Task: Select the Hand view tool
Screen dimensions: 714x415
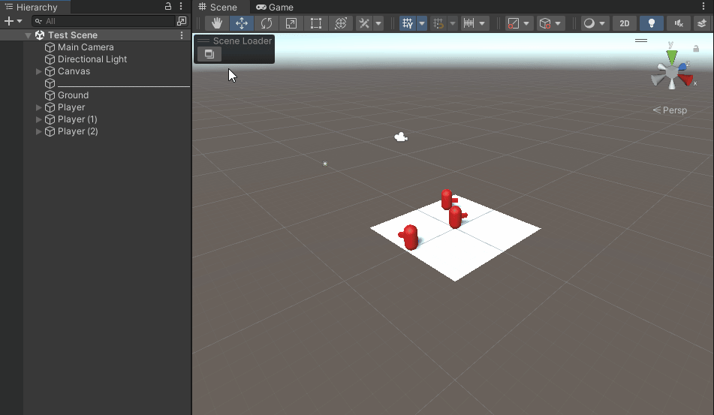Action: [217, 23]
